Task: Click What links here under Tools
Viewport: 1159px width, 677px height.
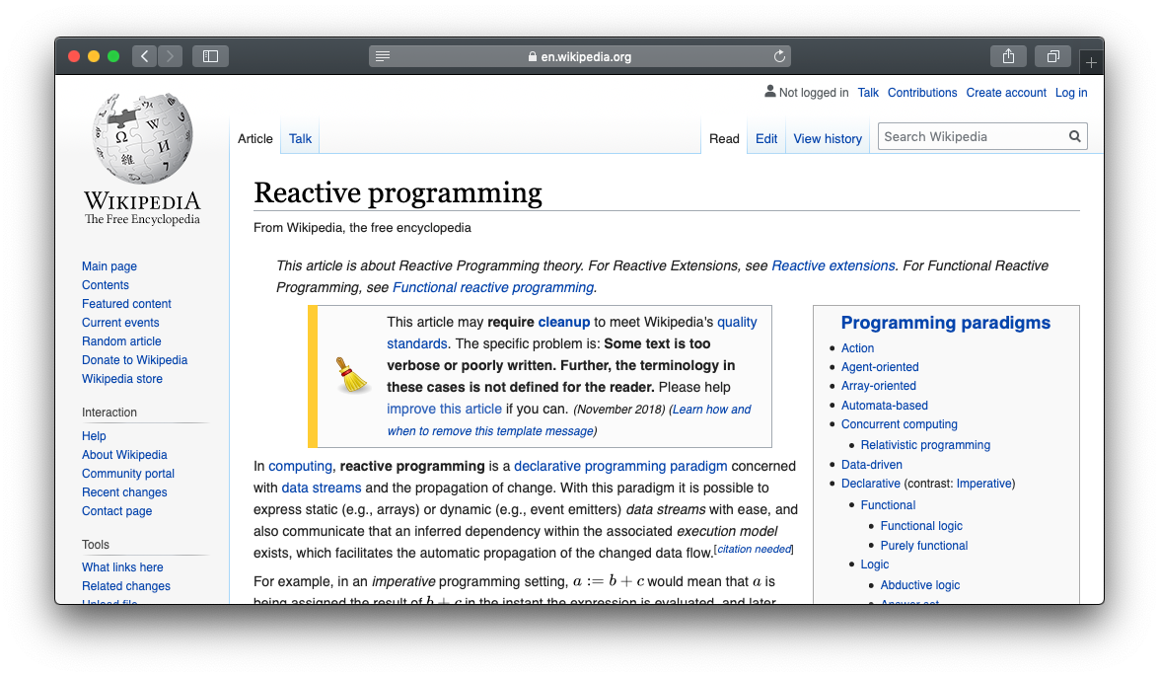Action: tap(122, 566)
